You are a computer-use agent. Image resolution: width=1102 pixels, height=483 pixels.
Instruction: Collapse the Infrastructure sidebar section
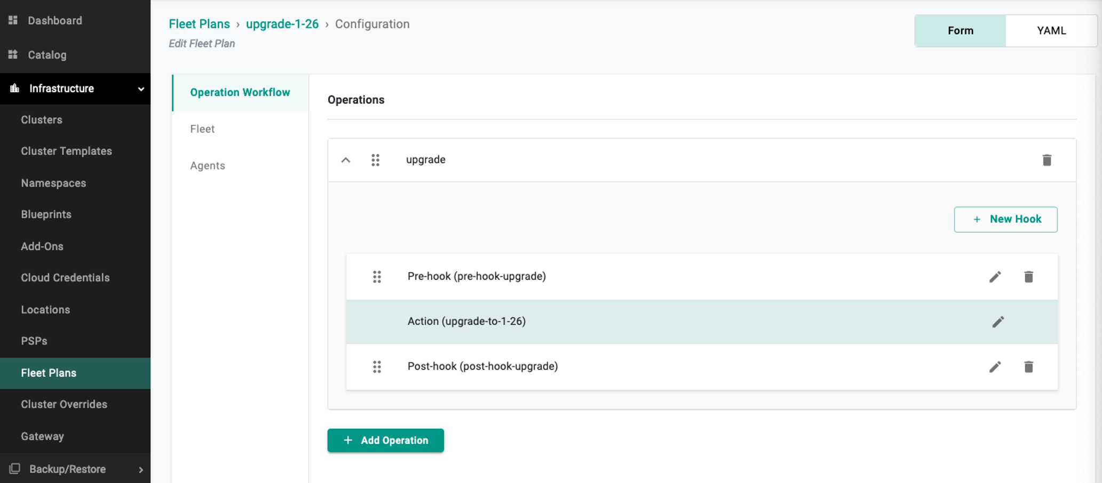pos(141,89)
